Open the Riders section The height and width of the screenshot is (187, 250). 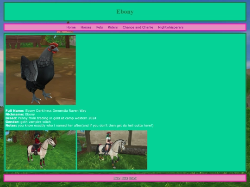(x=112, y=27)
